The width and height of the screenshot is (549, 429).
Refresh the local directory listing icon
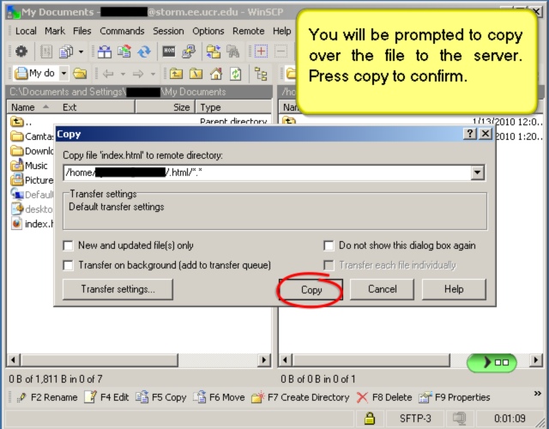[x=234, y=74]
